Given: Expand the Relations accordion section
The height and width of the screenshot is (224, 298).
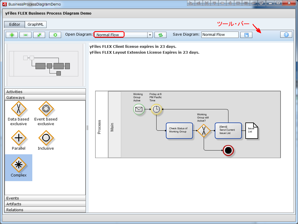Looking at the screenshot, I should point(45,210).
